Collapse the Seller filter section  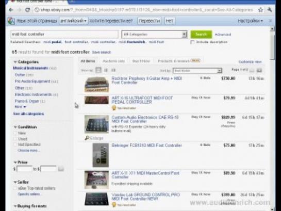(x=15, y=182)
